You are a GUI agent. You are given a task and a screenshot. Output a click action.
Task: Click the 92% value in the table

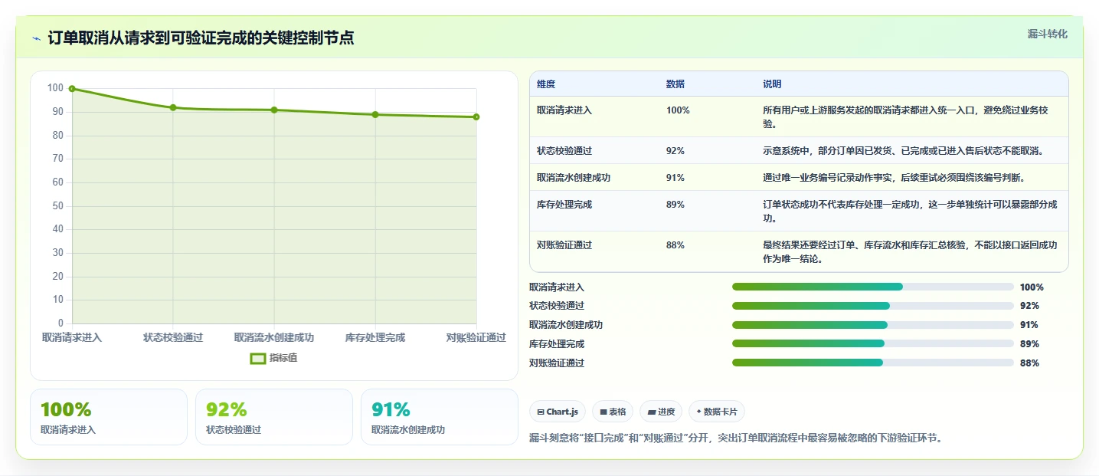(675, 150)
